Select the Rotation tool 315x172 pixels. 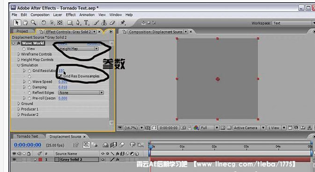click(44, 23)
